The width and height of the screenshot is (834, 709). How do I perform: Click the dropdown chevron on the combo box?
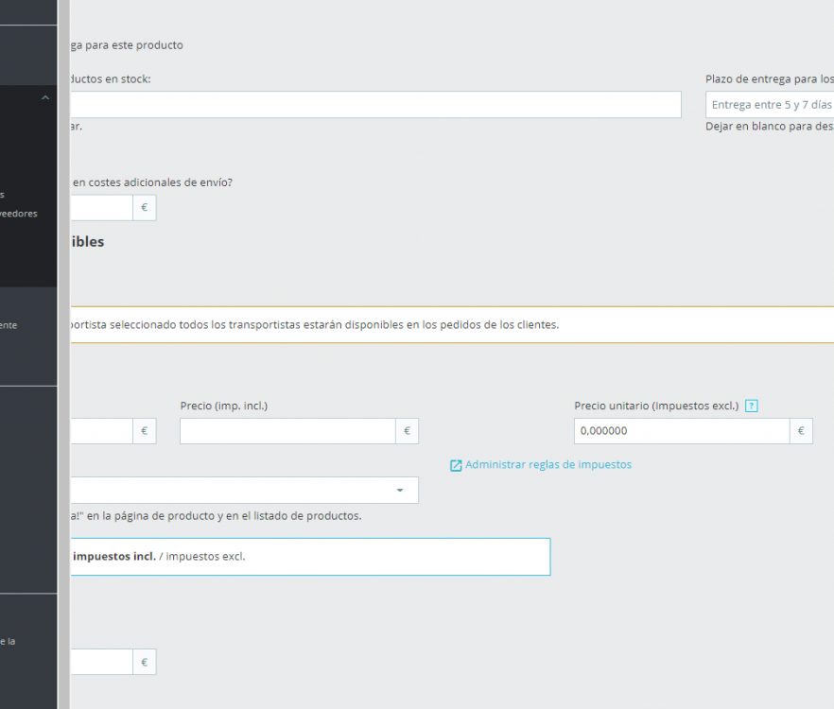click(x=401, y=490)
